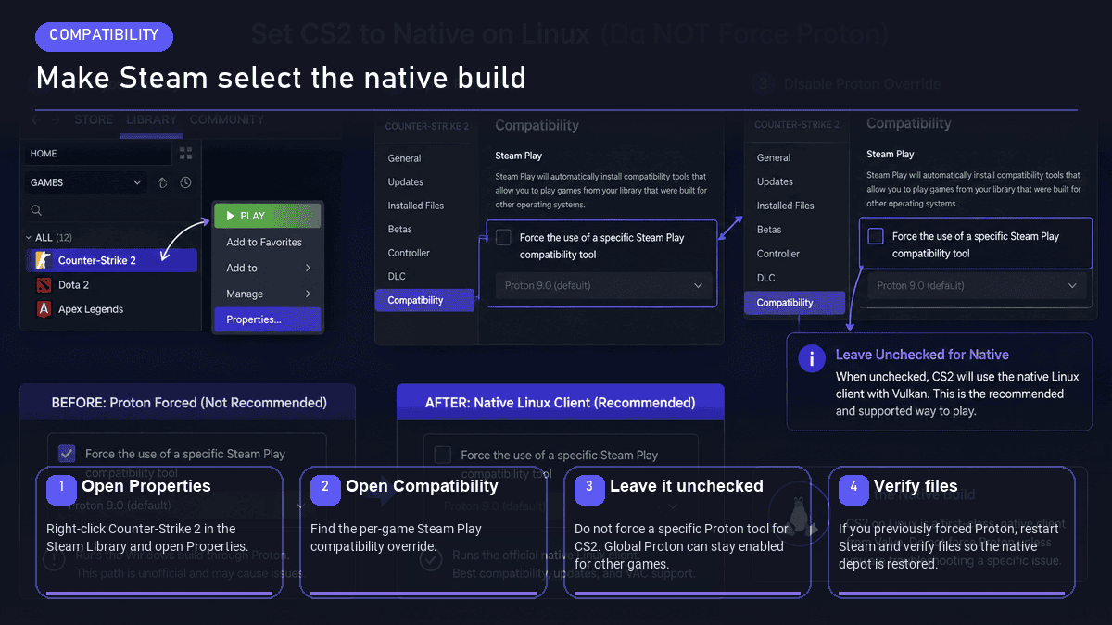Click the 'COUNTER-STRIKE 2' title in right properties panel
The image size is (1112, 625).
point(797,124)
